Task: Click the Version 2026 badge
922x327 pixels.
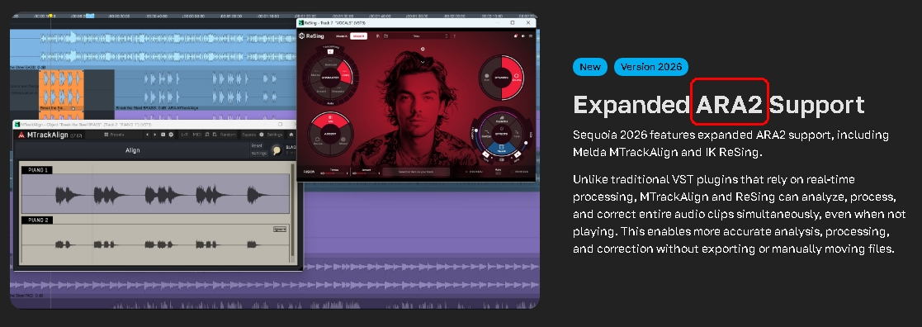Action: tap(651, 66)
